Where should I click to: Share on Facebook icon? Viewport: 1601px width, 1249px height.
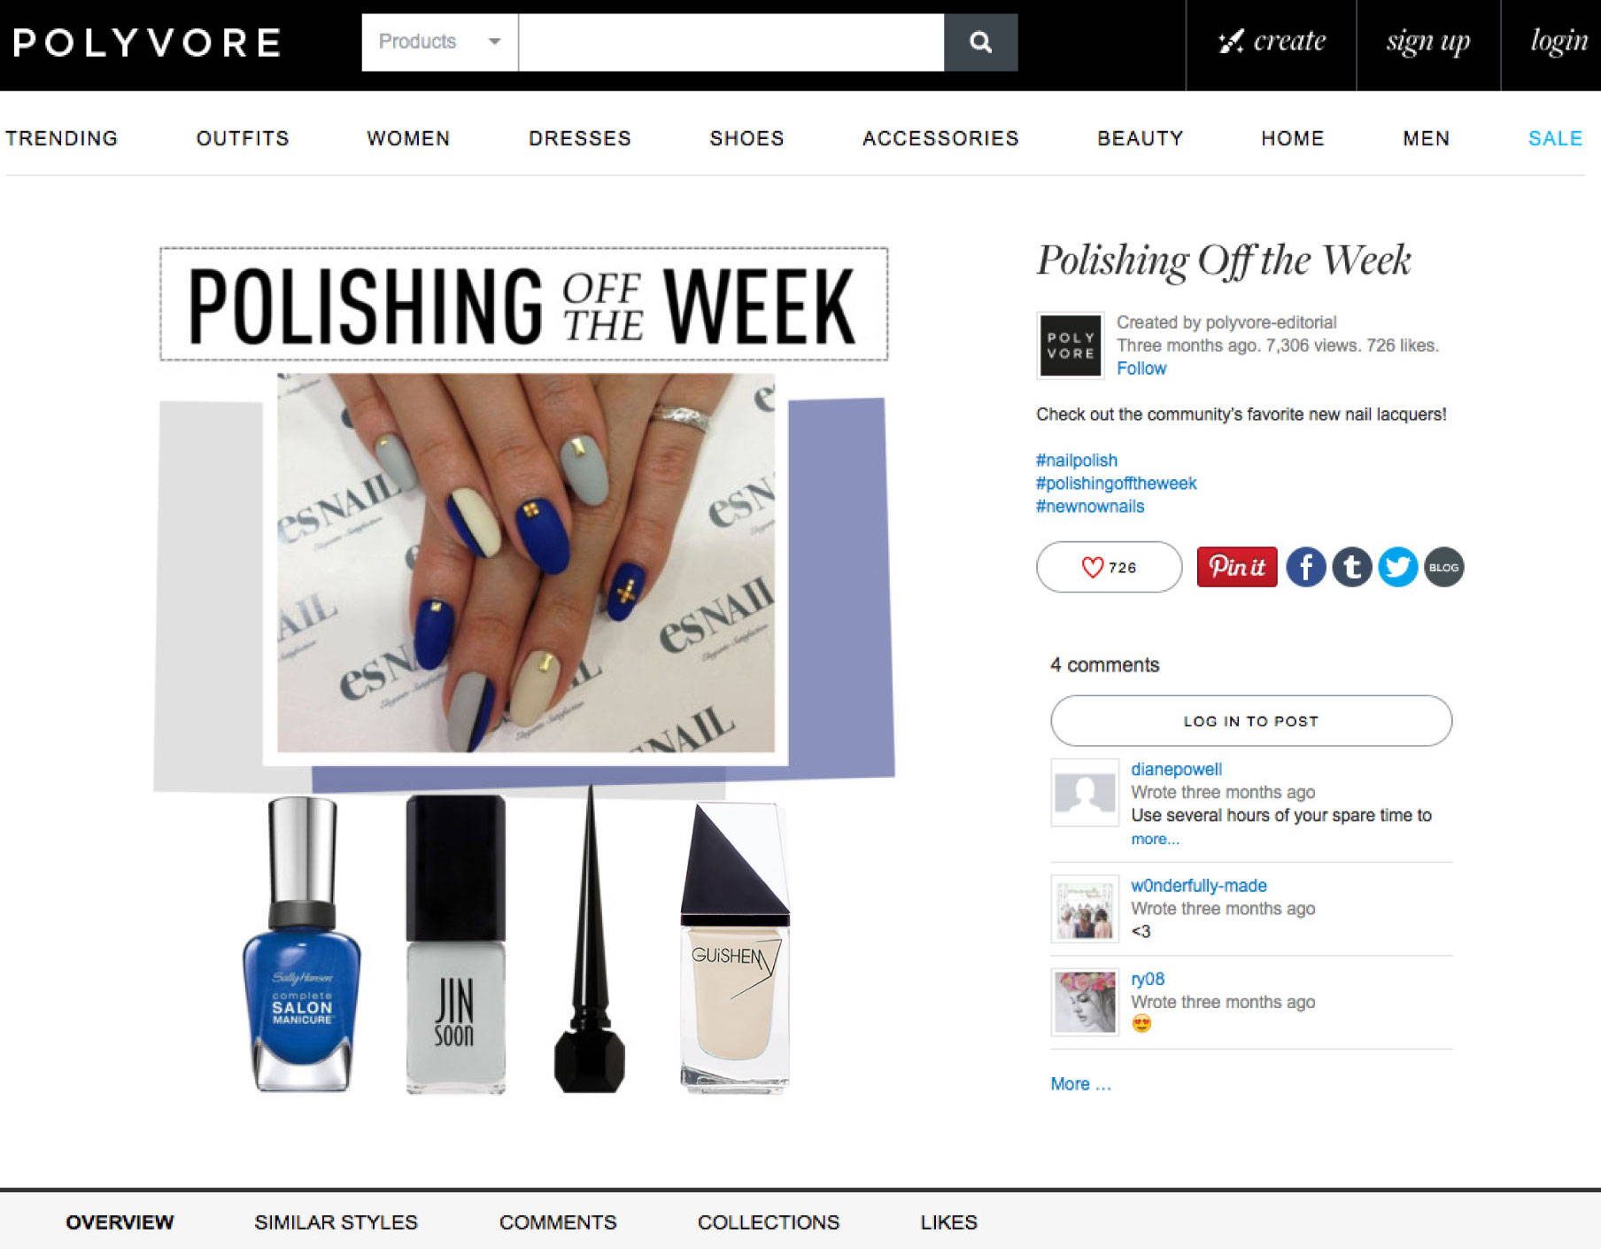1305,567
